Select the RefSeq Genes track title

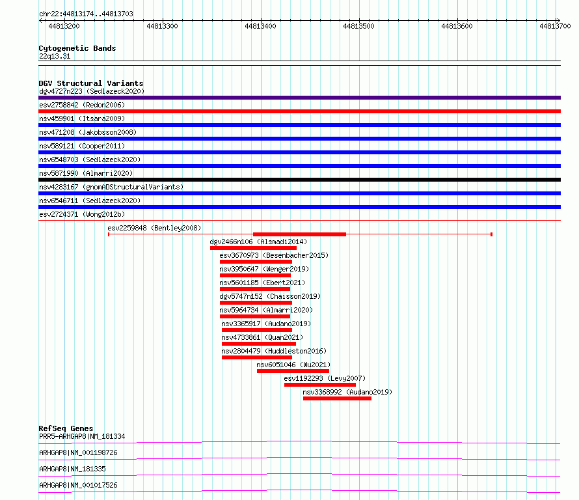pos(66,428)
